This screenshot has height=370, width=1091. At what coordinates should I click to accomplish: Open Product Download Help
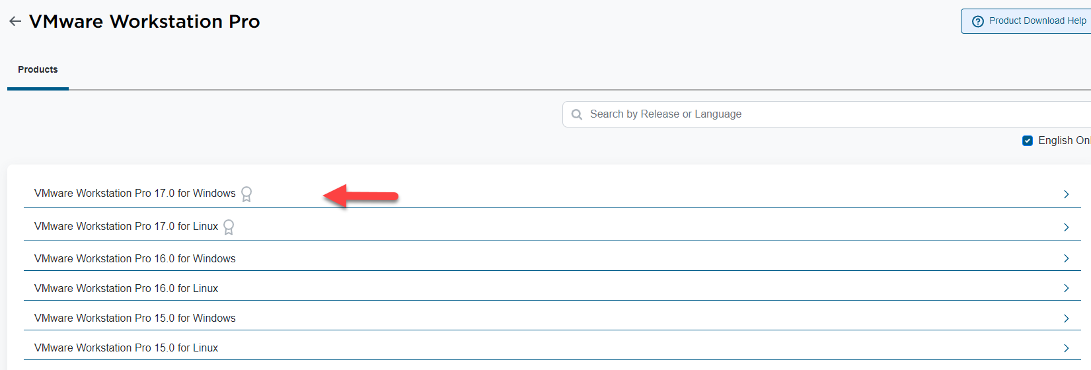click(1026, 21)
